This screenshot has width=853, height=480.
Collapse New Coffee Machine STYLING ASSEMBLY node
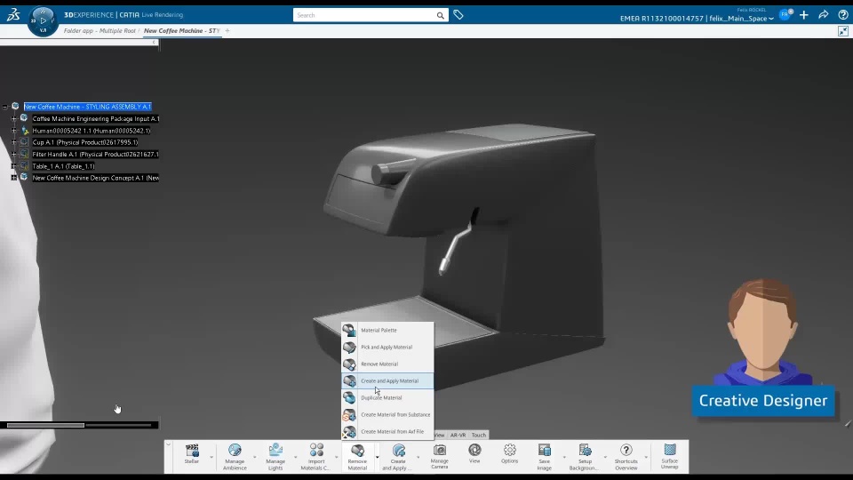[x=5, y=107]
